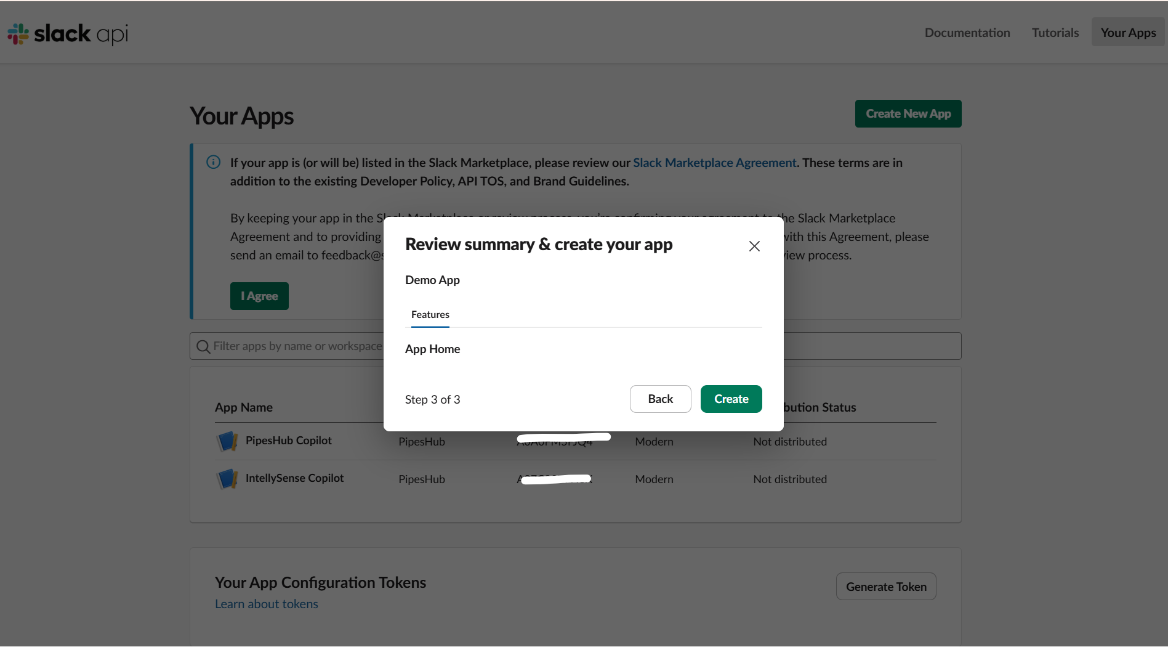Image resolution: width=1168 pixels, height=647 pixels.
Task: Open the IntellySense Copilot app entry
Action: click(x=294, y=478)
